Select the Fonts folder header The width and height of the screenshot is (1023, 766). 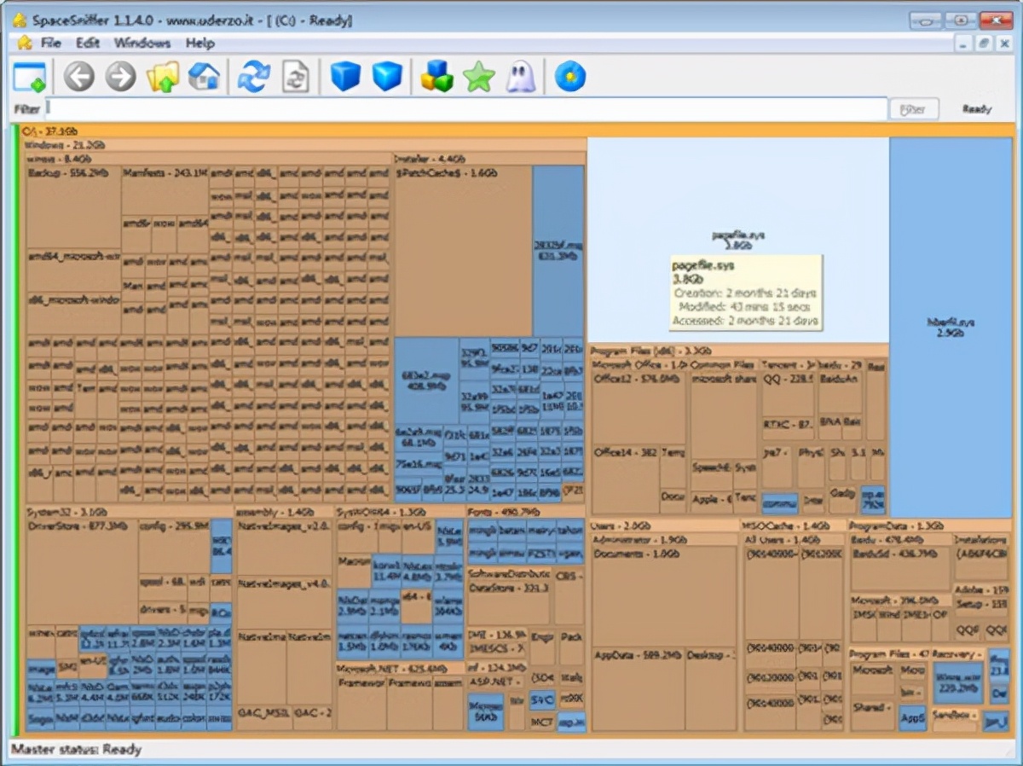click(x=525, y=512)
